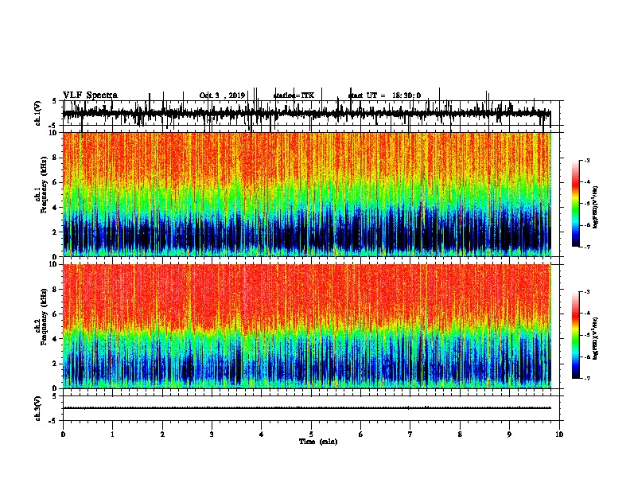Click the "Time (min)" x-axis label
Screen dimensions: 630x487
318,442
